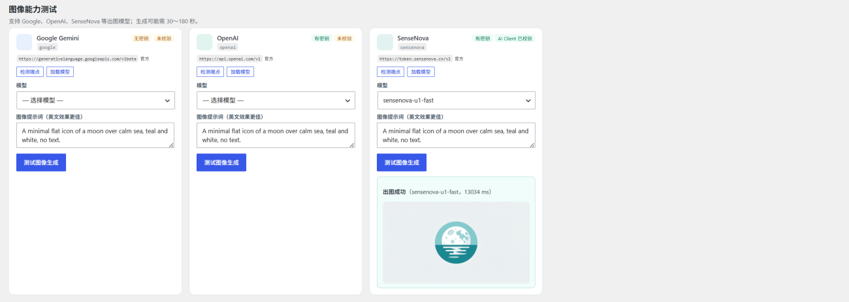849x302 pixels.
Task: Click 测试图像生成 under OpenAI
Action: coord(221,162)
